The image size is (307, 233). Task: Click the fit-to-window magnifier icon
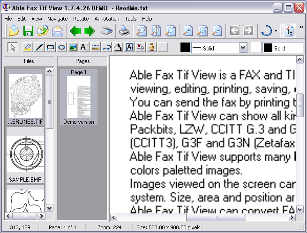tap(171, 31)
